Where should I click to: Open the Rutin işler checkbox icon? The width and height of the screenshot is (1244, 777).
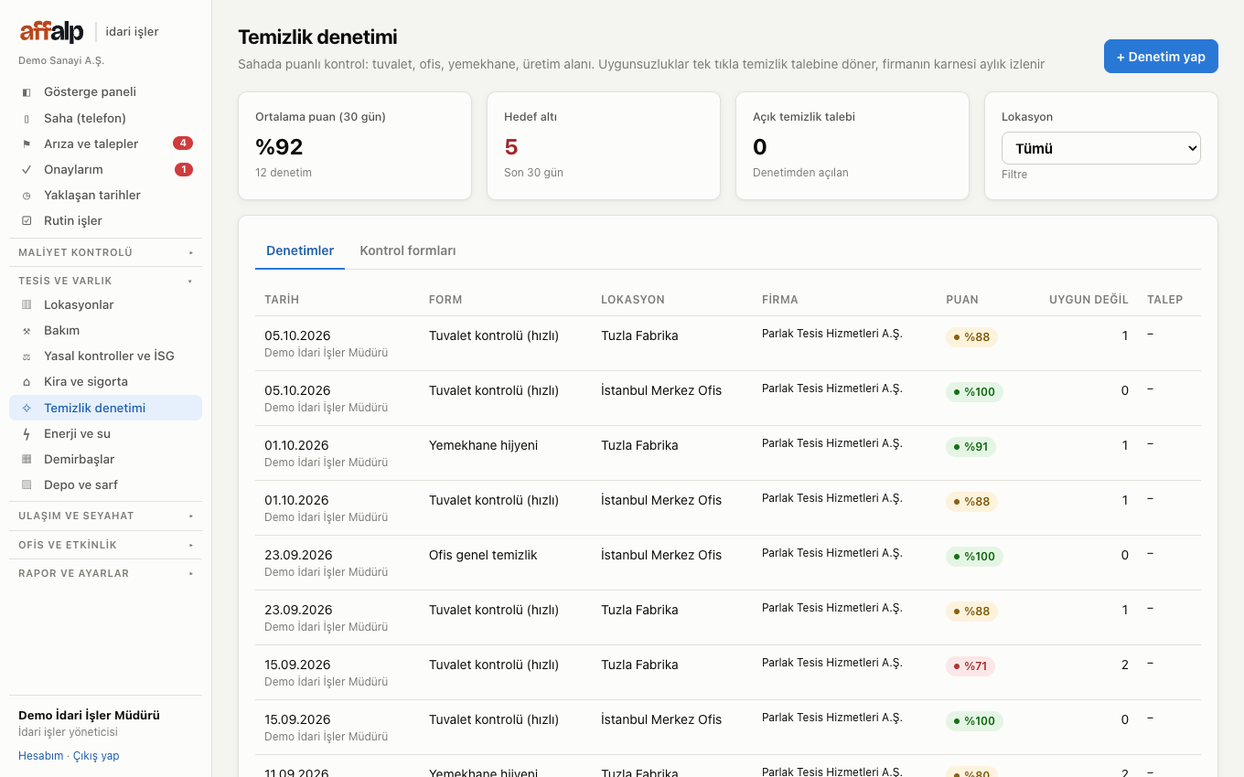pyautogui.click(x=27, y=220)
